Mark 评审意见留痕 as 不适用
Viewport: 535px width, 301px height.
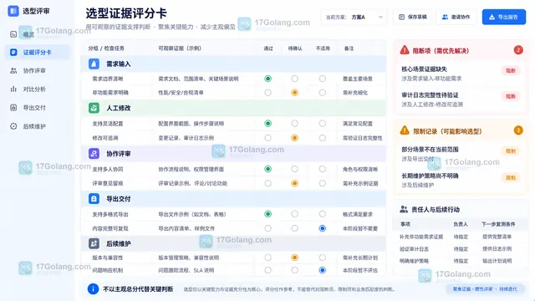coord(322,183)
